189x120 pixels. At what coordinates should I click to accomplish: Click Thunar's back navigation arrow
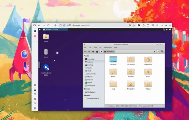85,52
